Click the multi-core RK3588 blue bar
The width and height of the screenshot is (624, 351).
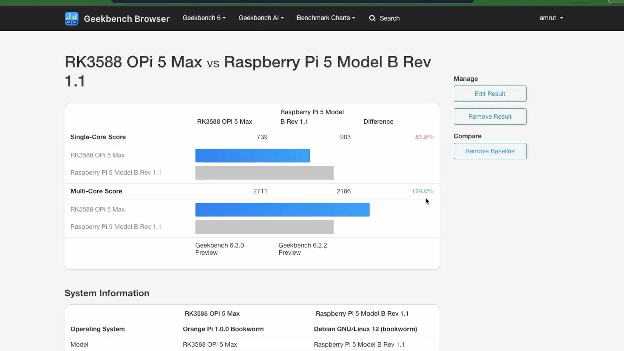coord(282,210)
